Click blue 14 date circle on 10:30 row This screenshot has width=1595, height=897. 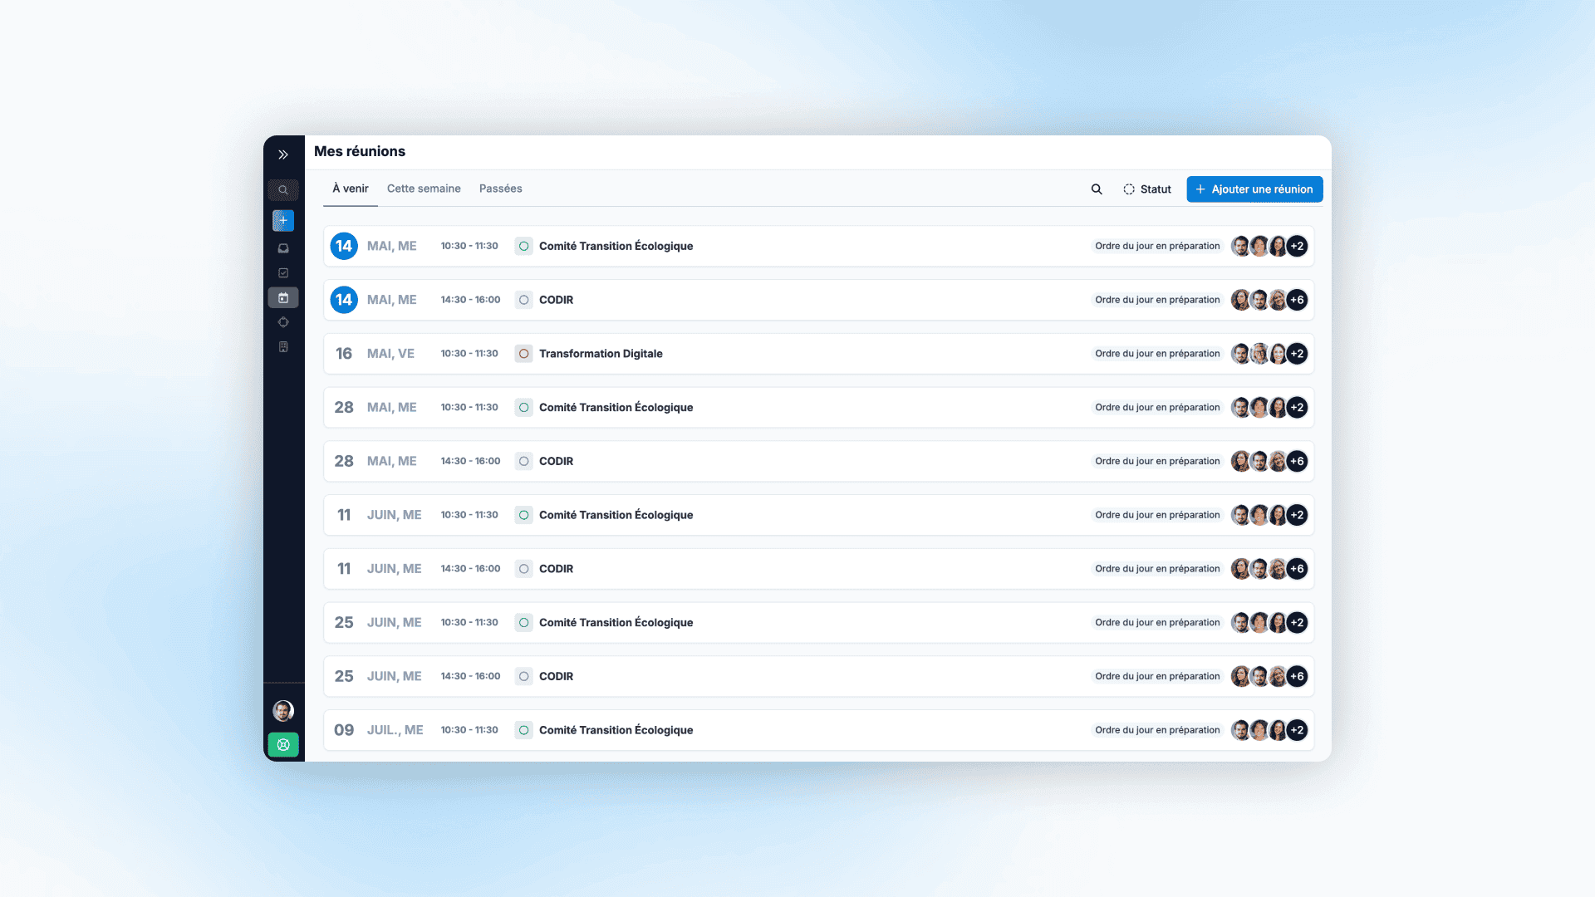(344, 246)
